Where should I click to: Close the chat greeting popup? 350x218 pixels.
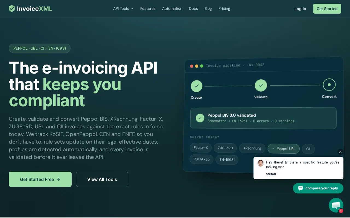coord(340,152)
